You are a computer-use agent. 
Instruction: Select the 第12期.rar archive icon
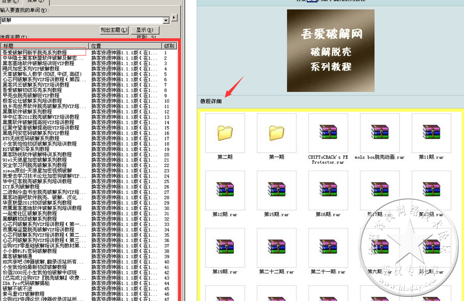tap(225, 190)
